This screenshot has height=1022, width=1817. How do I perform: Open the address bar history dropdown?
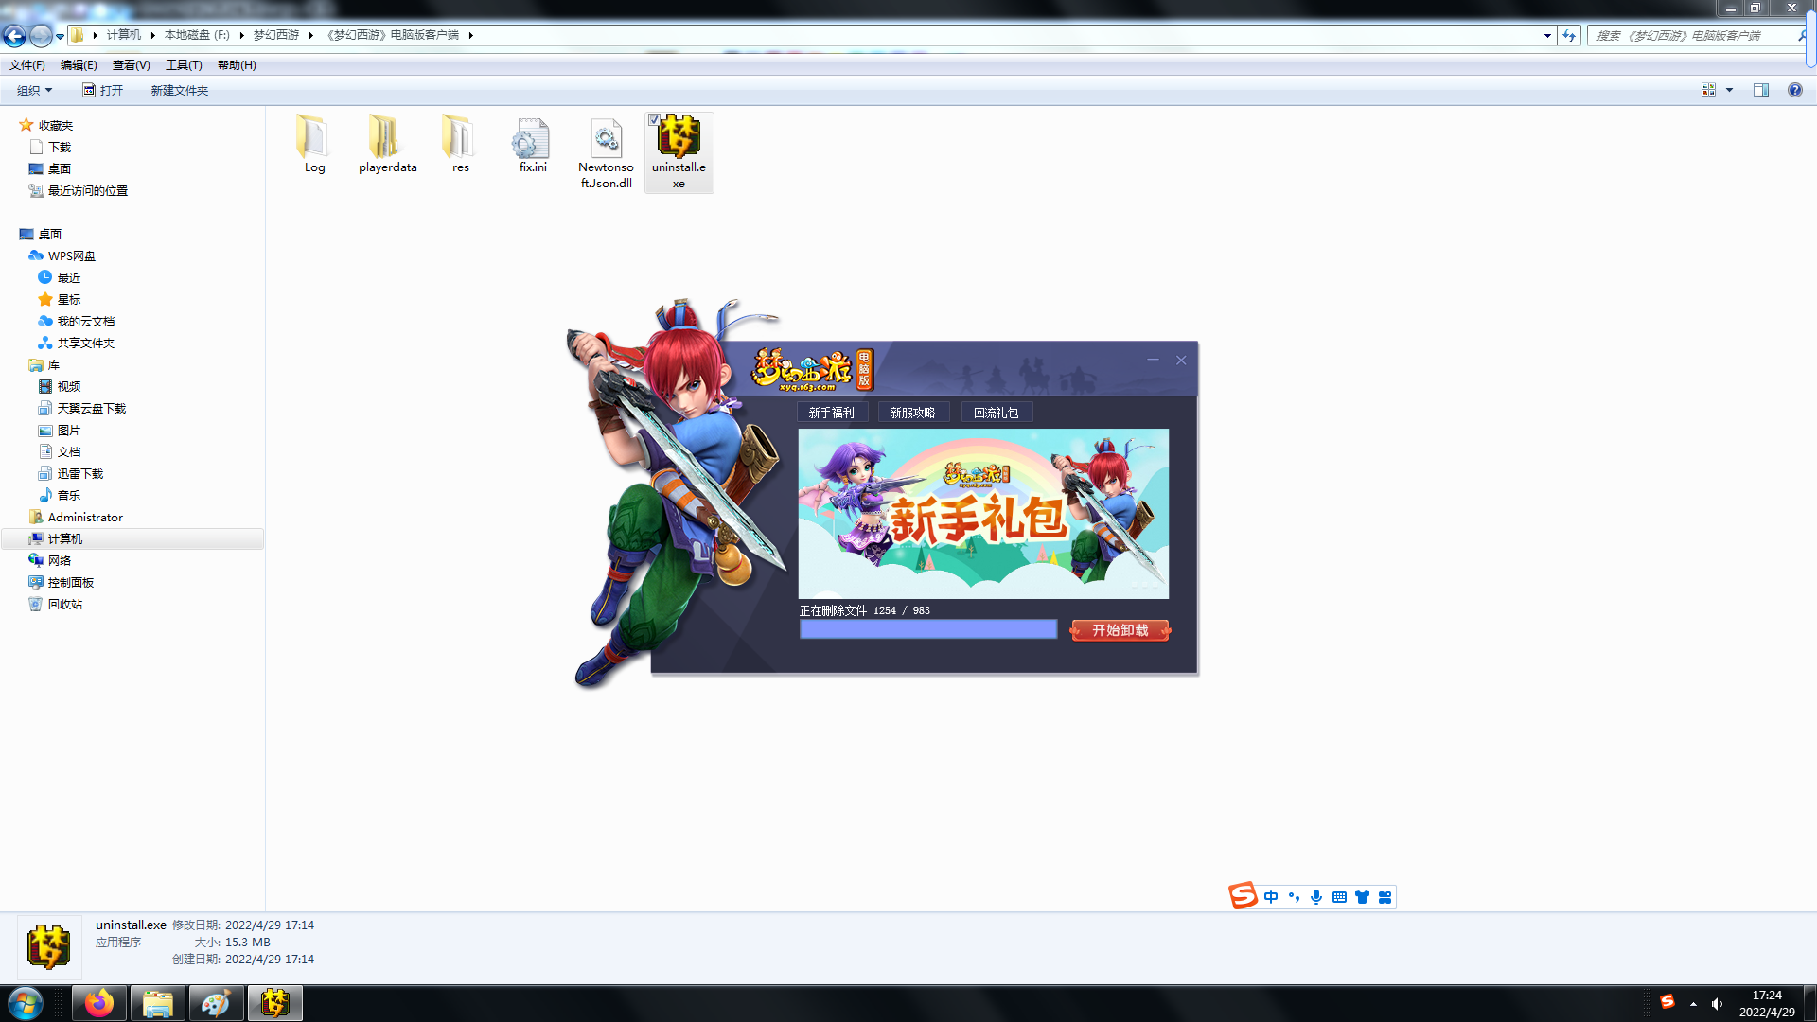(x=1547, y=36)
